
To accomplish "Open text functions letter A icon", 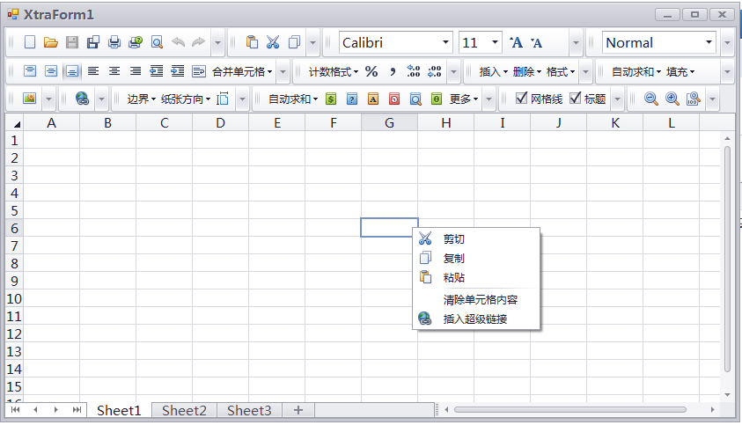I will [x=373, y=99].
